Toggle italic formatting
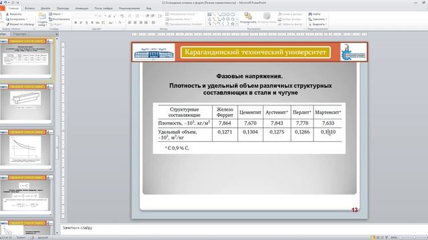Image resolution: width=428 pixels, height=240 pixels. tap(81, 23)
